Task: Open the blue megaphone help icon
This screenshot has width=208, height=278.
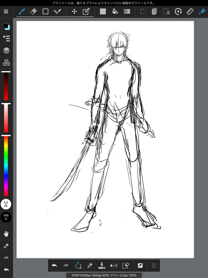Action: click(x=202, y=11)
